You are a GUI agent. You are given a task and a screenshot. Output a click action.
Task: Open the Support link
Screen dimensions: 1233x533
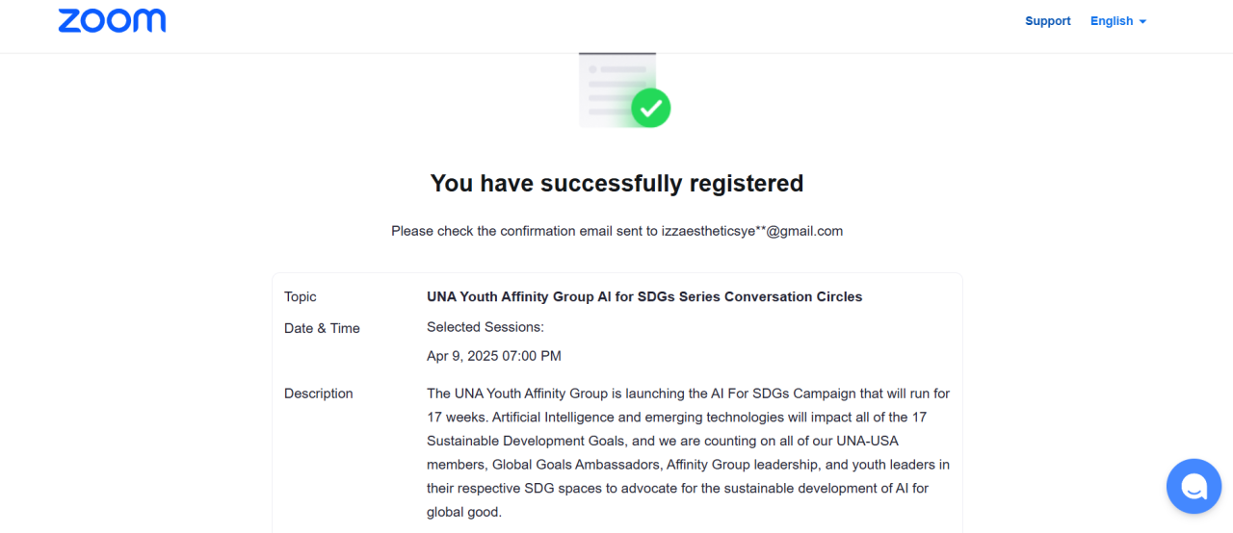[x=1047, y=21]
